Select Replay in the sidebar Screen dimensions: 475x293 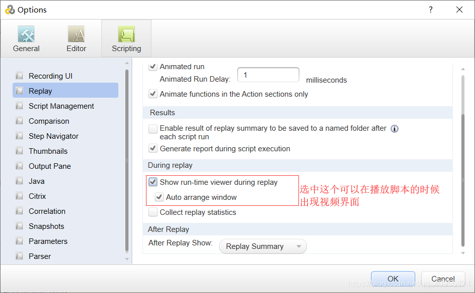(65, 91)
